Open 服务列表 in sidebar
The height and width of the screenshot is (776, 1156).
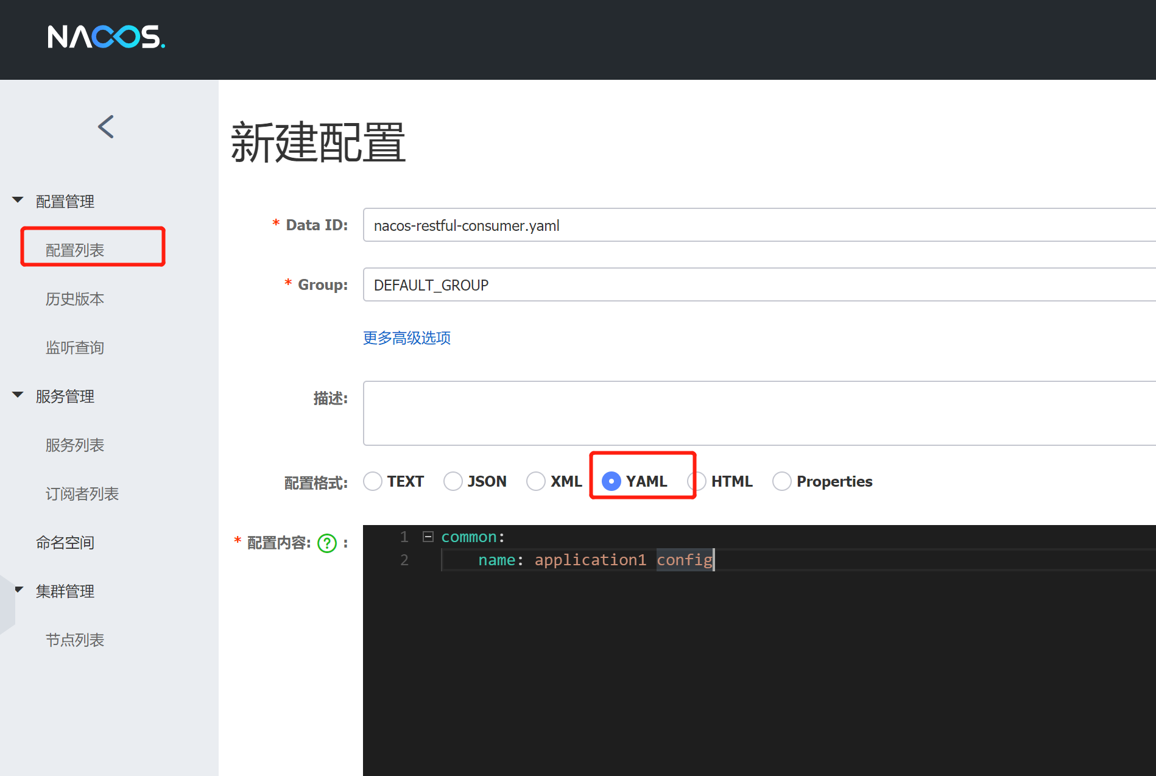click(75, 445)
